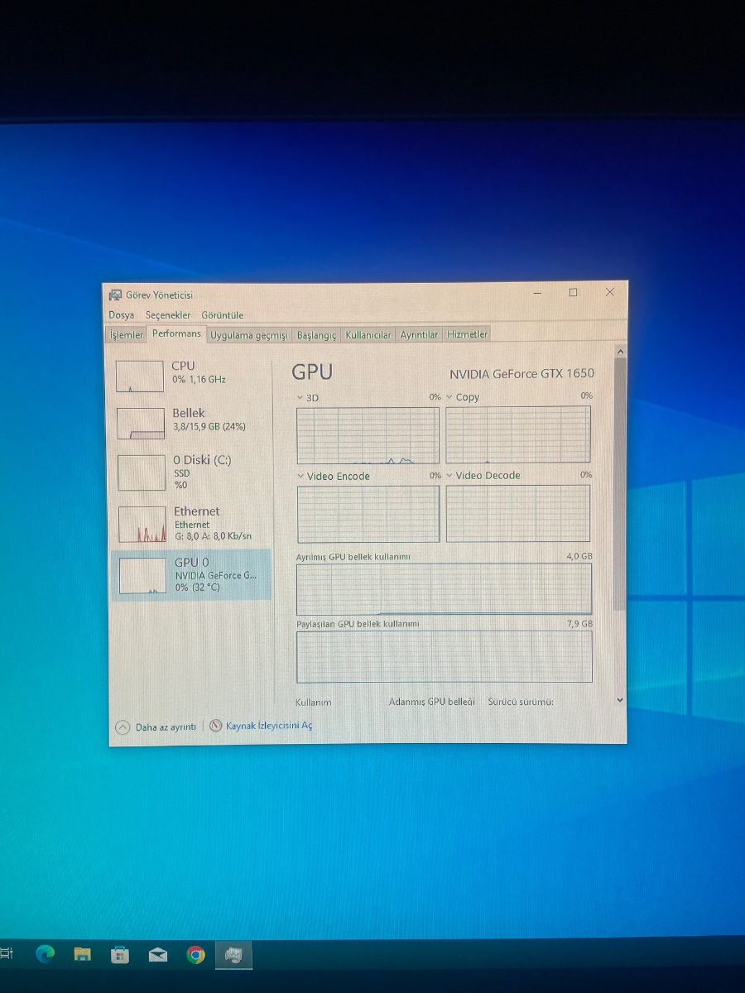Close the Görev Yöneticisi window
This screenshot has width=745, height=993.
click(610, 292)
